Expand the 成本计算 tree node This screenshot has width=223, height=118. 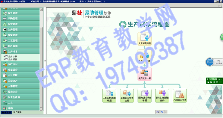point(4,56)
